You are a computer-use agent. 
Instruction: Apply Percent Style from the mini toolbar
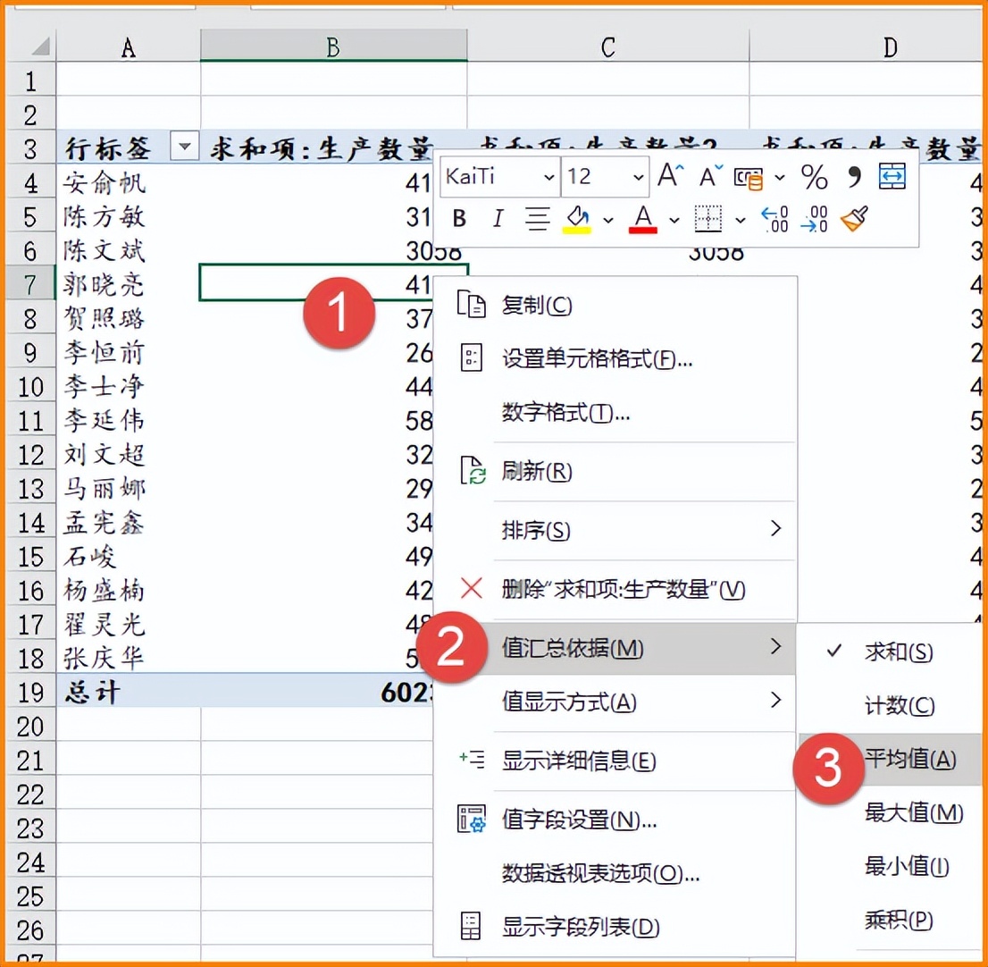814,177
